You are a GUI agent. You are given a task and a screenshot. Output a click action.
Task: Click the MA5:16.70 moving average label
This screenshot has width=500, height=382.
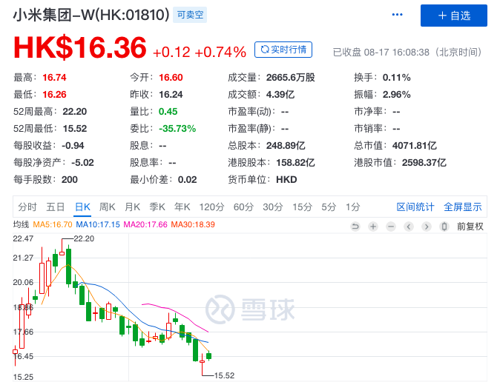coord(53,225)
